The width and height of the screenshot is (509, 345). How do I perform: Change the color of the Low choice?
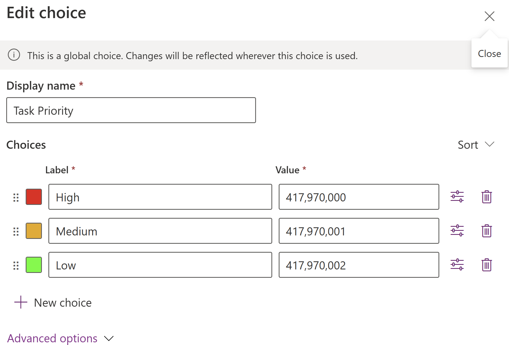[x=34, y=265]
